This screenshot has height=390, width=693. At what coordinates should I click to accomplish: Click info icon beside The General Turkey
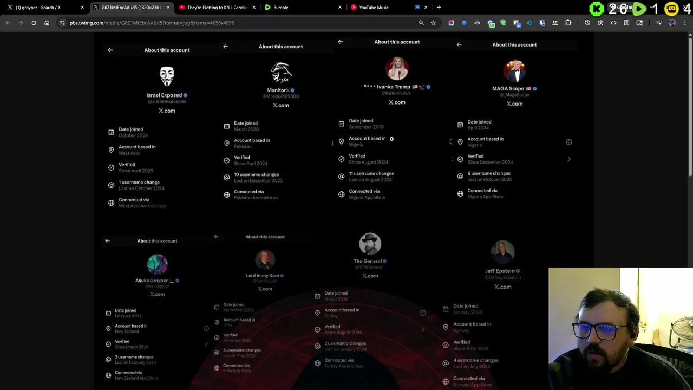coord(423,313)
